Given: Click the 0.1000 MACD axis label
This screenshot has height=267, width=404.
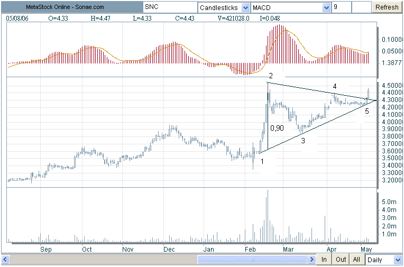Looking at the screenshot, I should click(x=392, y=40).
